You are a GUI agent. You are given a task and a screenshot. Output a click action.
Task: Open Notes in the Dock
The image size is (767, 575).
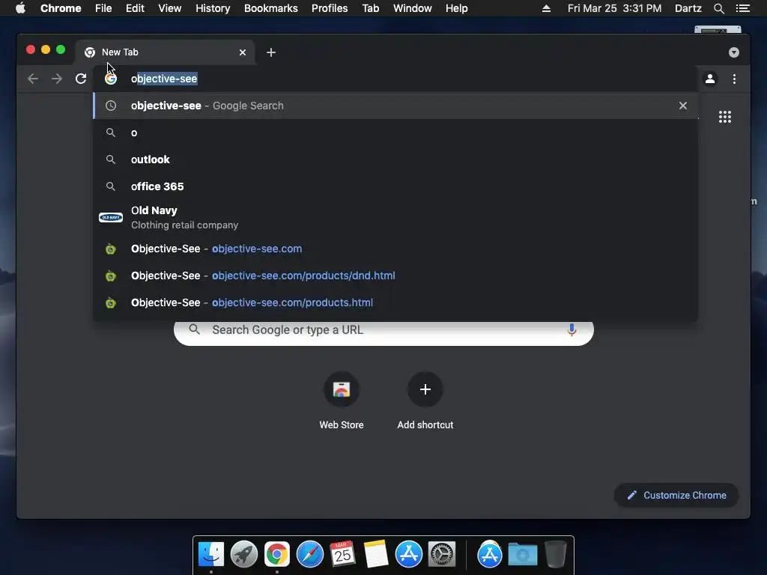tap(376, 554)
